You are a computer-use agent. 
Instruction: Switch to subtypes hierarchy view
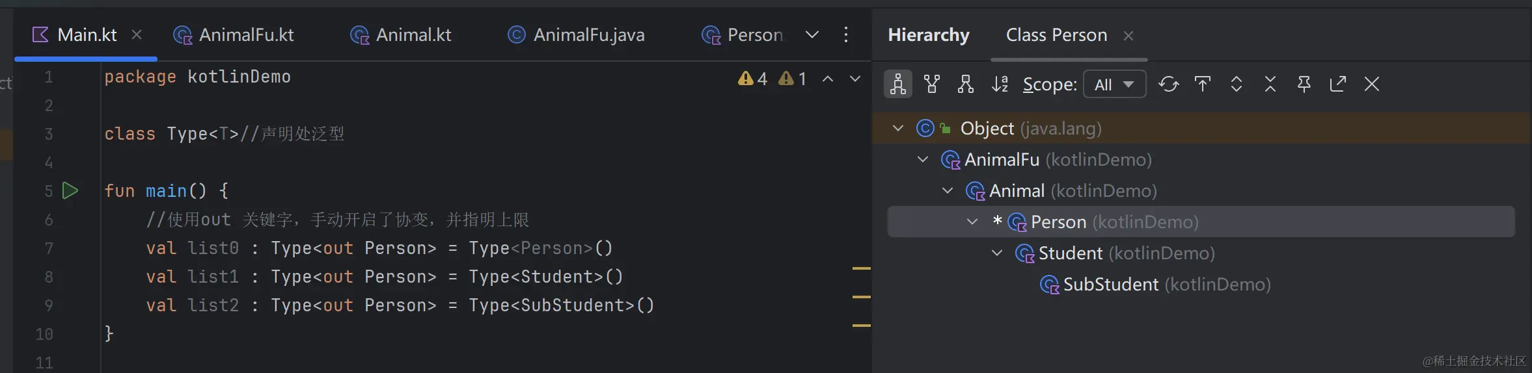coord(966,84)
